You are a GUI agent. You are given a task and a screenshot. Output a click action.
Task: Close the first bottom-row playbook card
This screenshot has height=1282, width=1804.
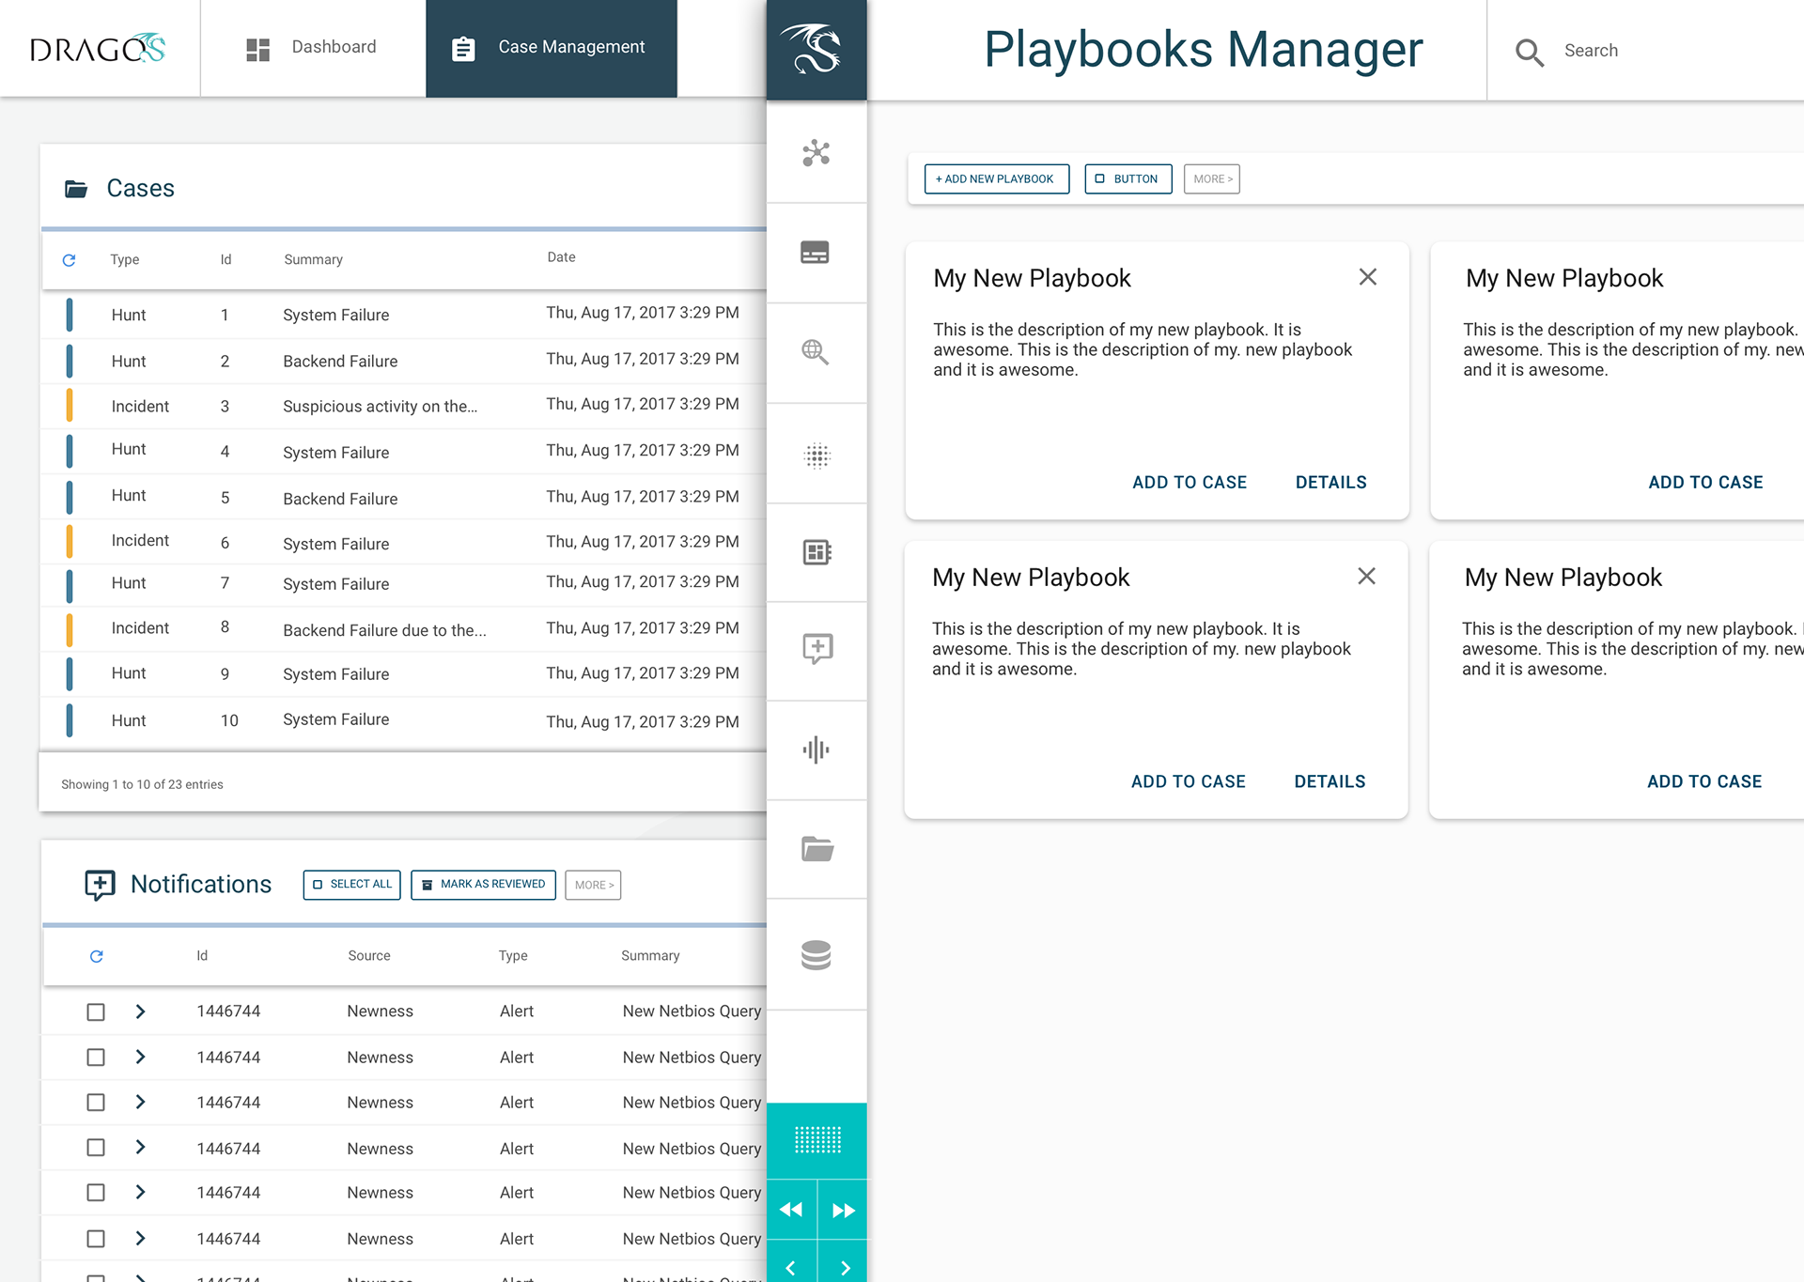[x=1367, y=576]
